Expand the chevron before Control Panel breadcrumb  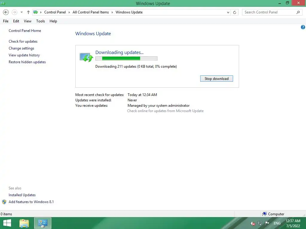(x=41, y=12)
